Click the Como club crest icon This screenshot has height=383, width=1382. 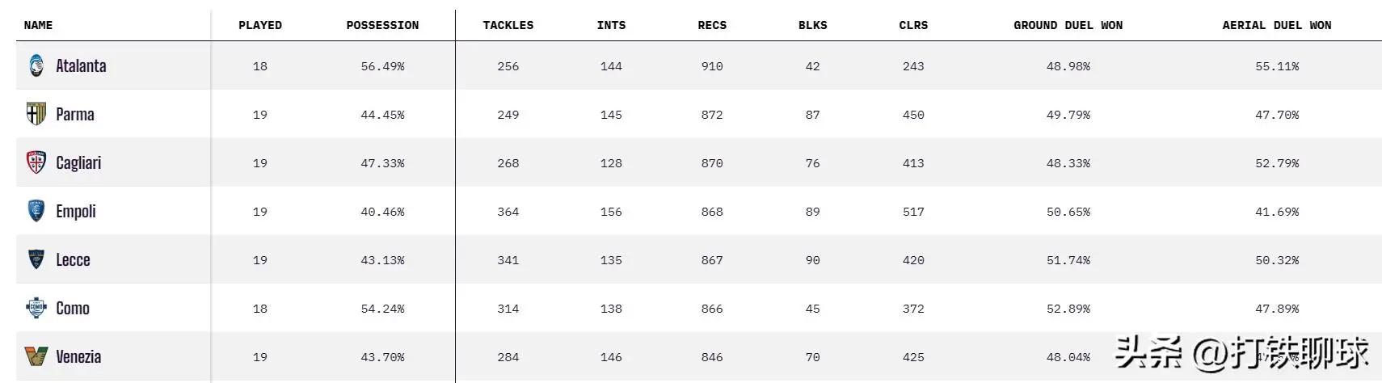(36, 308)
